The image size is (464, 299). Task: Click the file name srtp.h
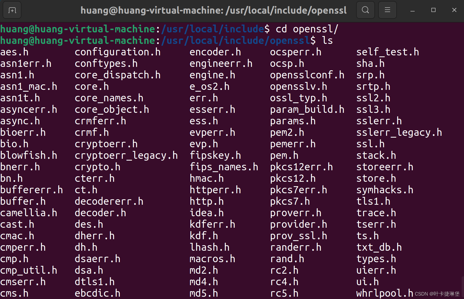pyautogui.click(x=373, y=86)
